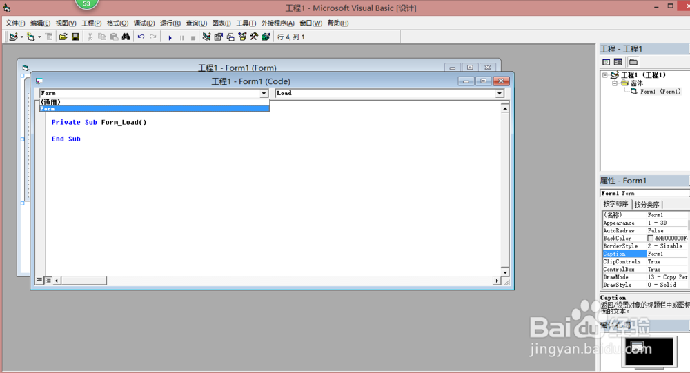Open the Procedure dropdown showing Load

point(500,93)
